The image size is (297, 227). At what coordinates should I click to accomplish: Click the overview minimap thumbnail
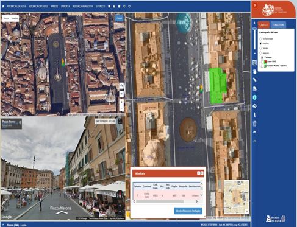click(x=236, y=197)
